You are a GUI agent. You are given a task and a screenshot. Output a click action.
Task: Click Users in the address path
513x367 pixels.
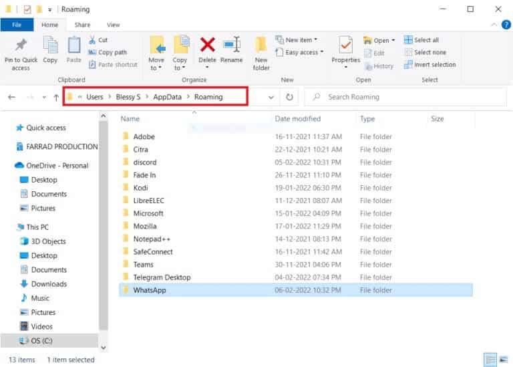pos(95,97)
